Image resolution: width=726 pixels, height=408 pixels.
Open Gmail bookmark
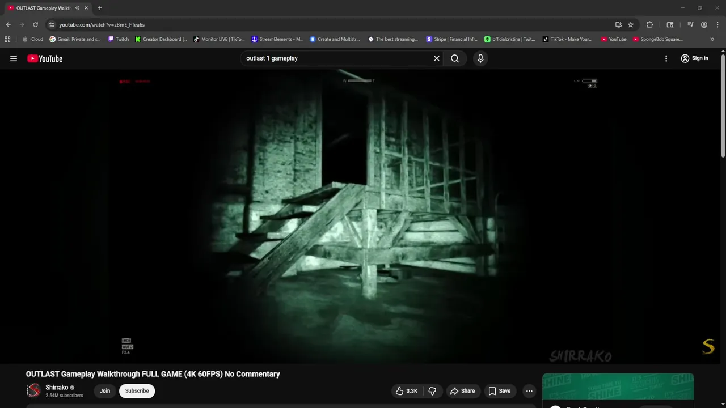[75, 39]
